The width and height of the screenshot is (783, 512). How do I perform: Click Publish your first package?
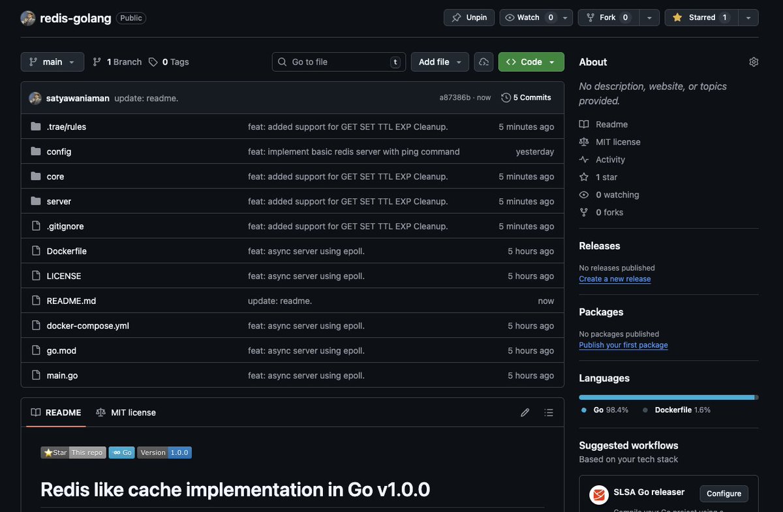click(623, 345)
